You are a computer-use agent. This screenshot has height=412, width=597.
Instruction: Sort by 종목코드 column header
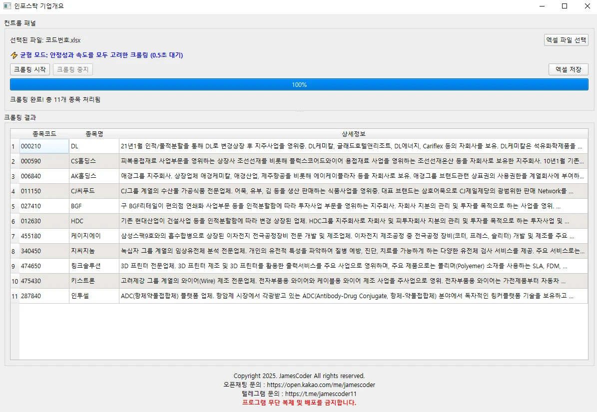click(x=44, y=134)
